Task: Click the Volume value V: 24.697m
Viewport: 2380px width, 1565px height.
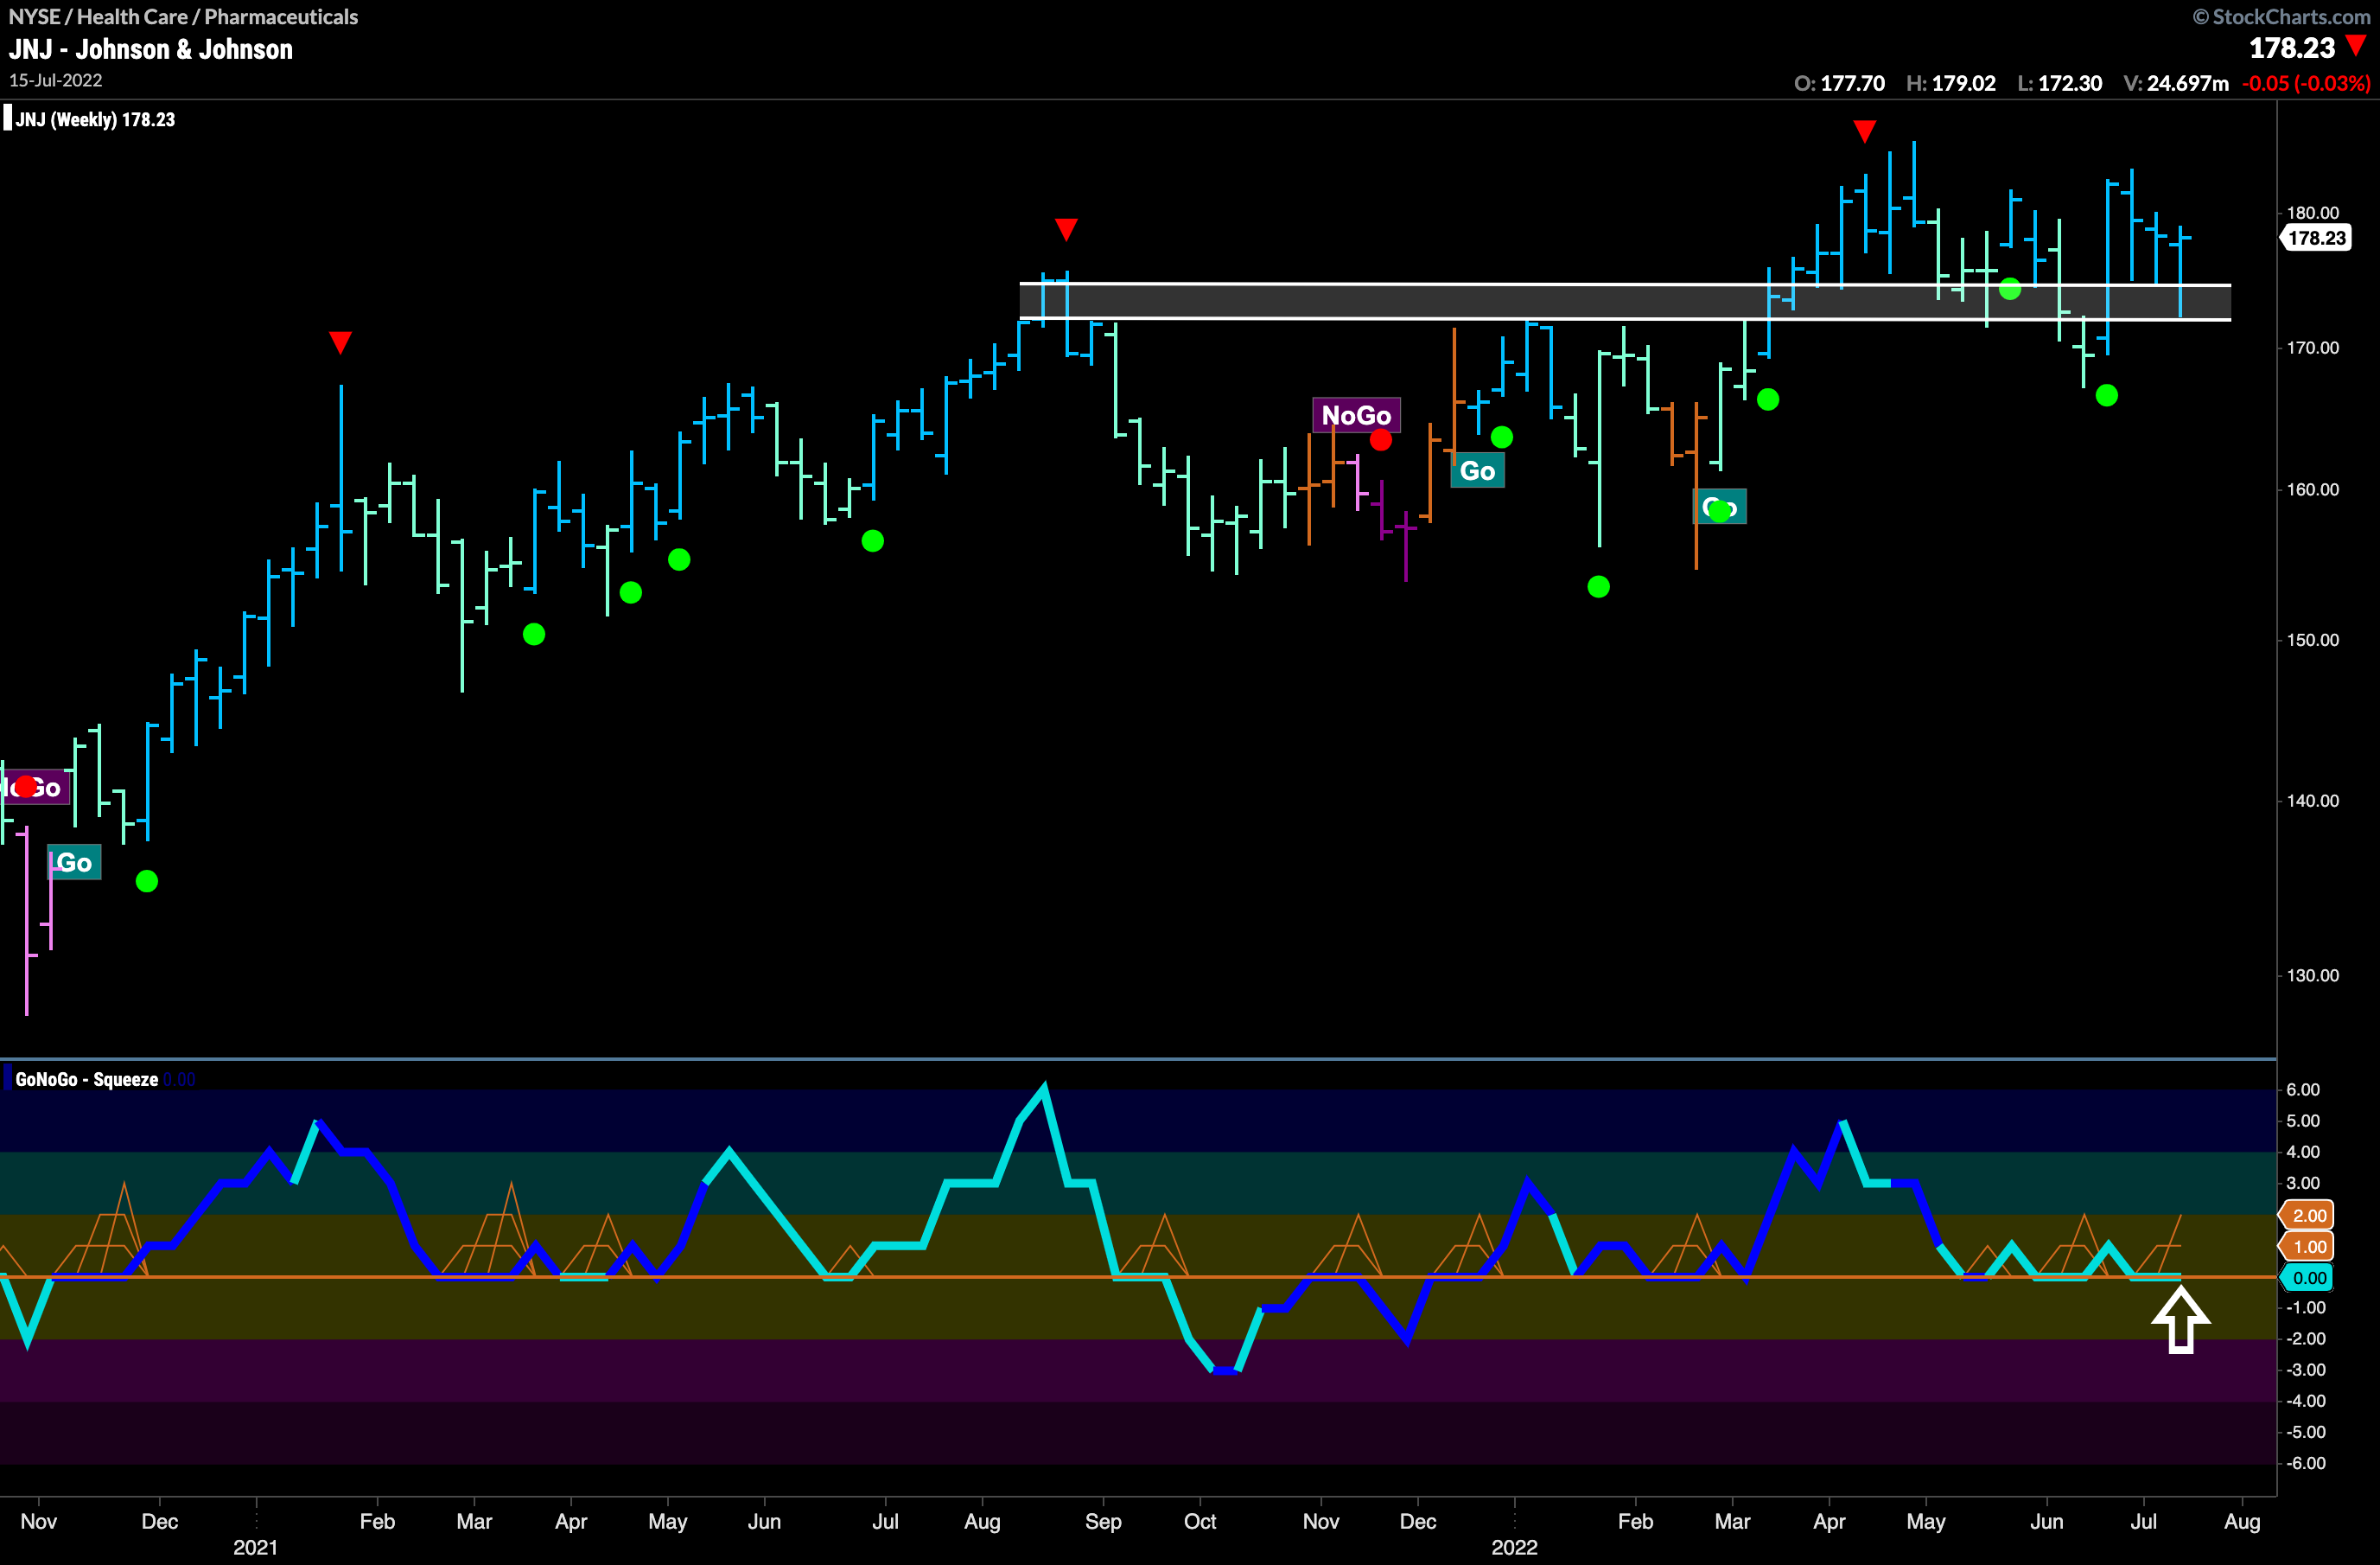Action: (x=2176, y=83)
